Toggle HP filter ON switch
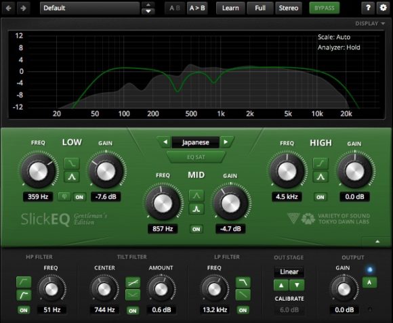Viewport: 393px width, 323px height. click(24, 310)
